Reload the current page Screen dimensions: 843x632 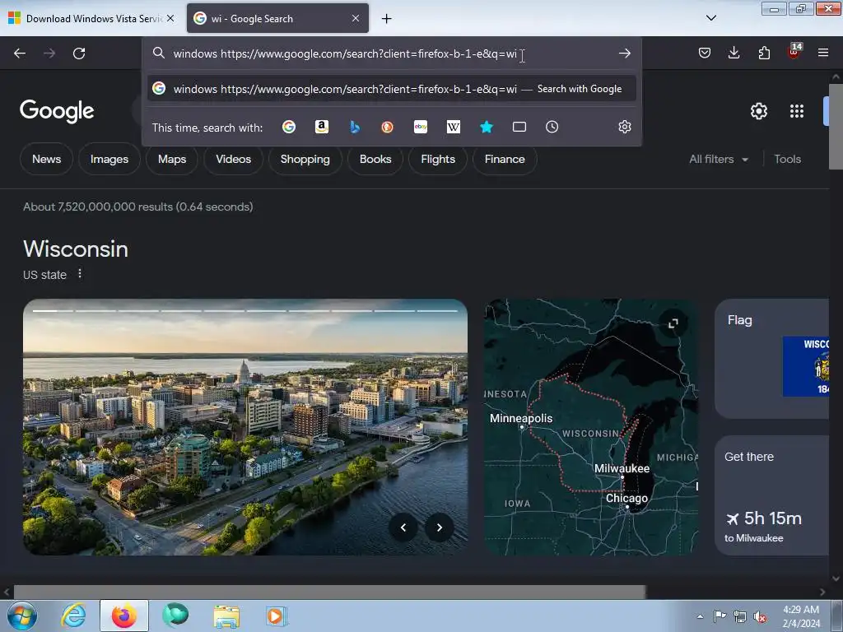[79, 53]
